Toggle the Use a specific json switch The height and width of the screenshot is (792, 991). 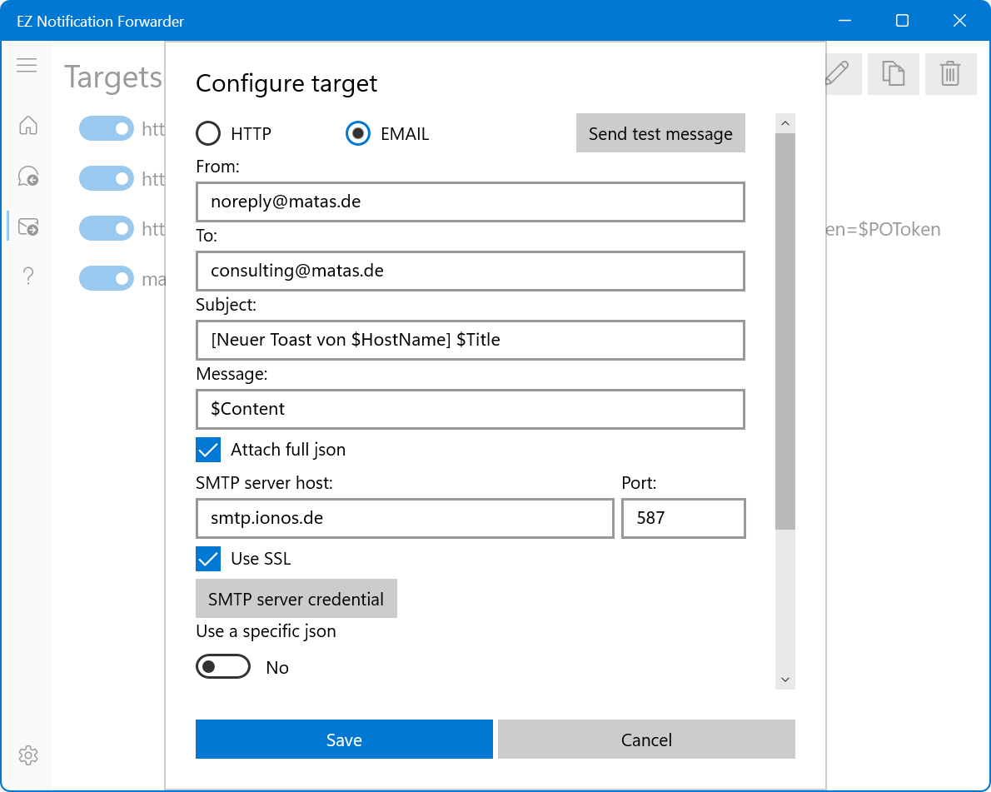223,667
